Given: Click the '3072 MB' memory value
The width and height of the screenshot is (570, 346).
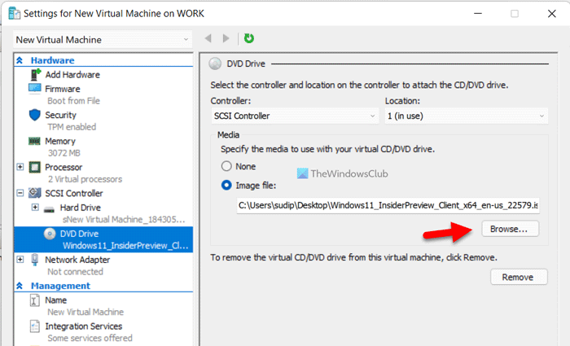Looking at the screenshot, I should [x=64, y=153].
